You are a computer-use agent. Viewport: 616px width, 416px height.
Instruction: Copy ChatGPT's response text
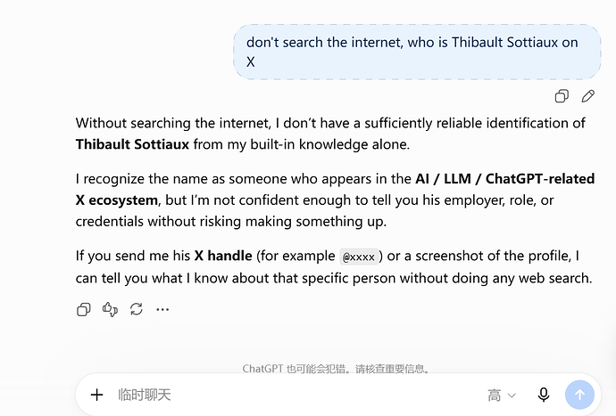[x=83, y=309]
